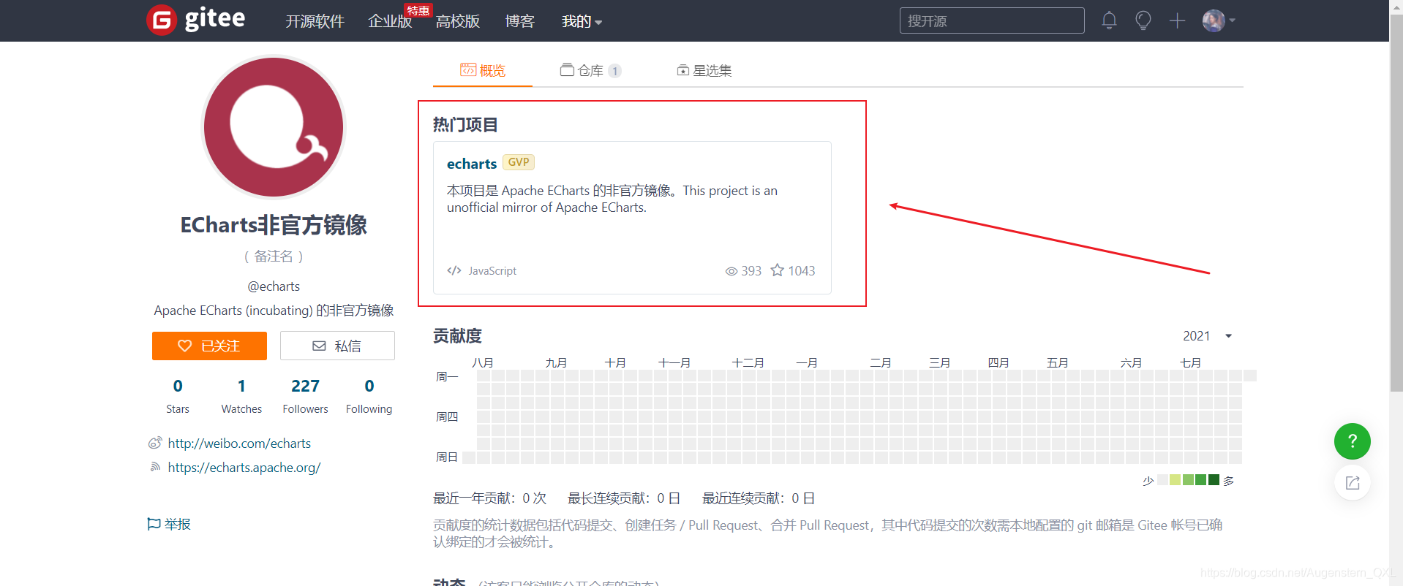The image size is (1403, 586).
Task: Click the 特惠 badge on 企业版
Action: [418, 10]
